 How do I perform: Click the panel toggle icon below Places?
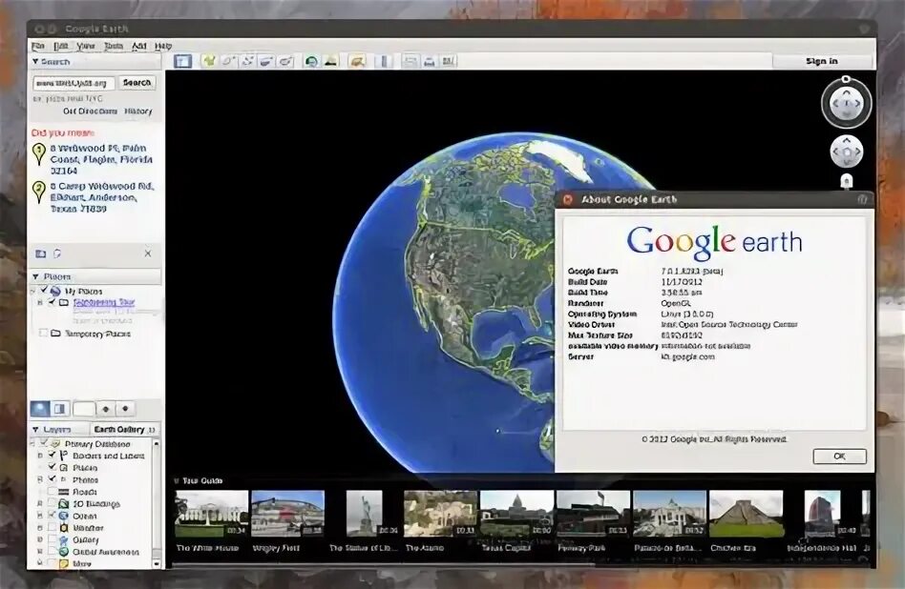point(60,409)
